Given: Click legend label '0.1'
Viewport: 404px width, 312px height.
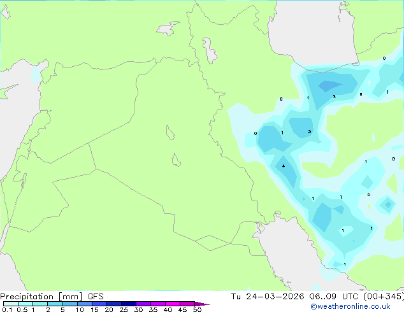Looking at the screenshot, I should coord(7,309).
